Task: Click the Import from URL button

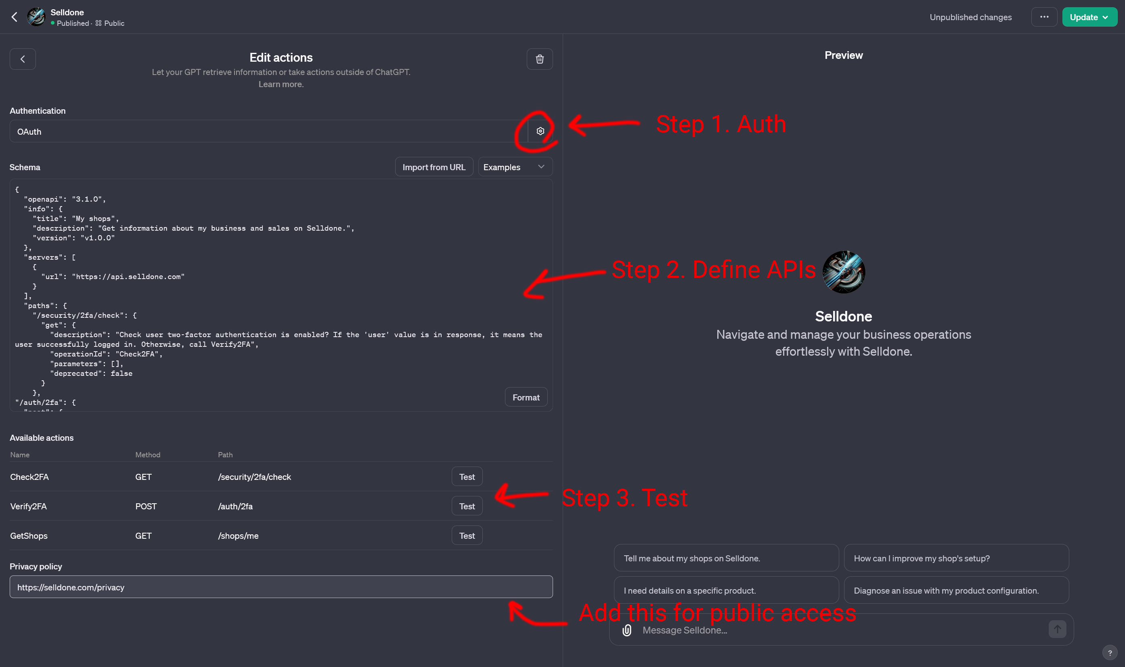Action: [x=434, y=167]
